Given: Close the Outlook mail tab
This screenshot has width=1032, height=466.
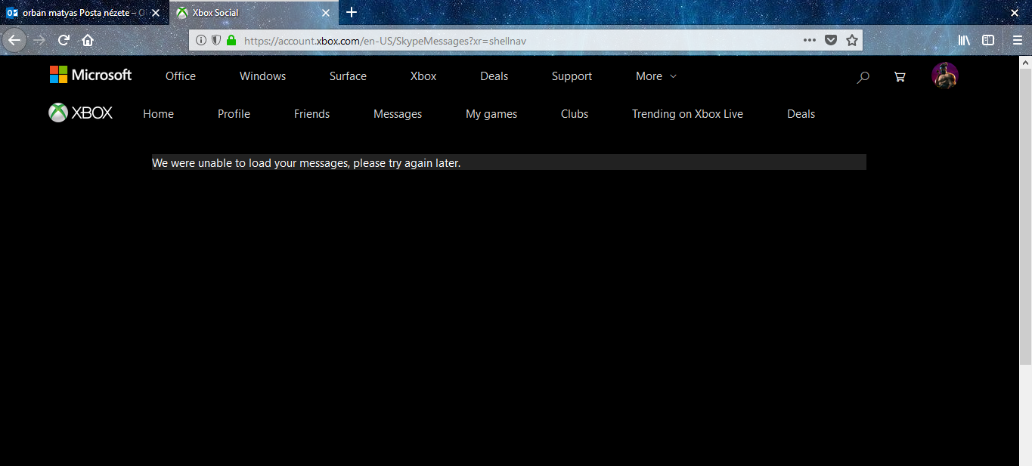Looking at the screenshot, I should click(x=155, y=13).
